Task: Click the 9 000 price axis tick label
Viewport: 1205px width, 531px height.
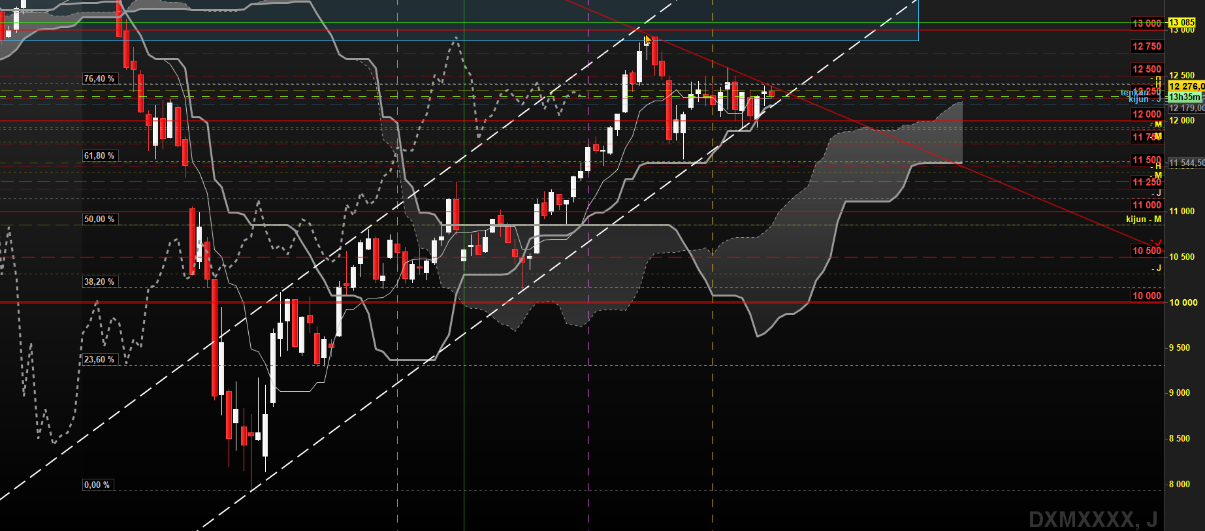Action: pyautogui.click(x=1180, y=393)
